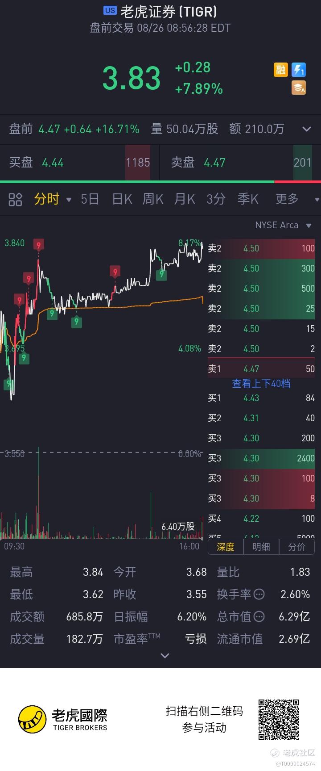The image size is (321, 771).
Task: Tap the 卖1 4.47 ask row
Action: tap(261, 369)
